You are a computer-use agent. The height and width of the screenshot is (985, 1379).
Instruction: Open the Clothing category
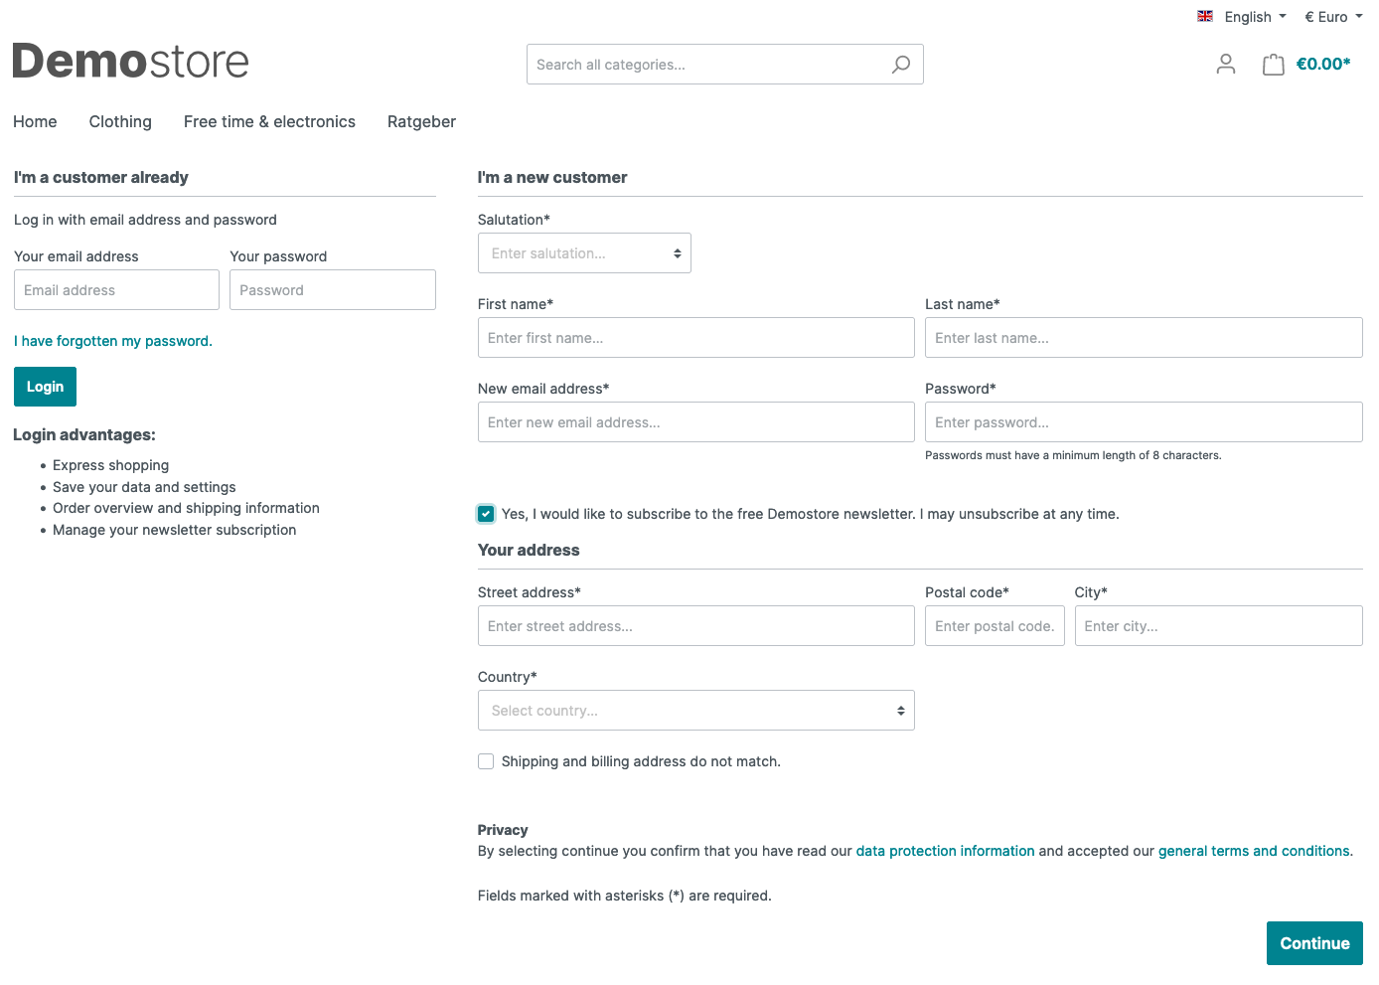pos(120,121)
